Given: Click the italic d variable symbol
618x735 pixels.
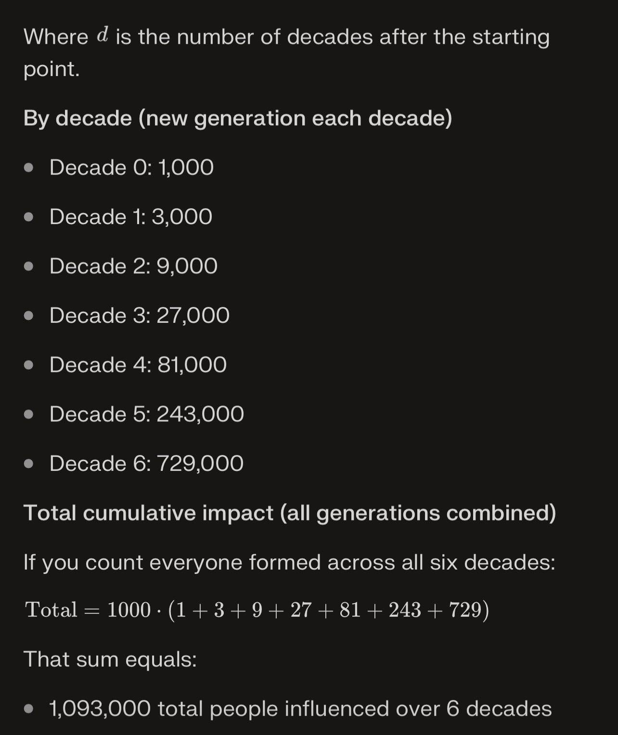Looking at the screenshot, I should point(103,36).
